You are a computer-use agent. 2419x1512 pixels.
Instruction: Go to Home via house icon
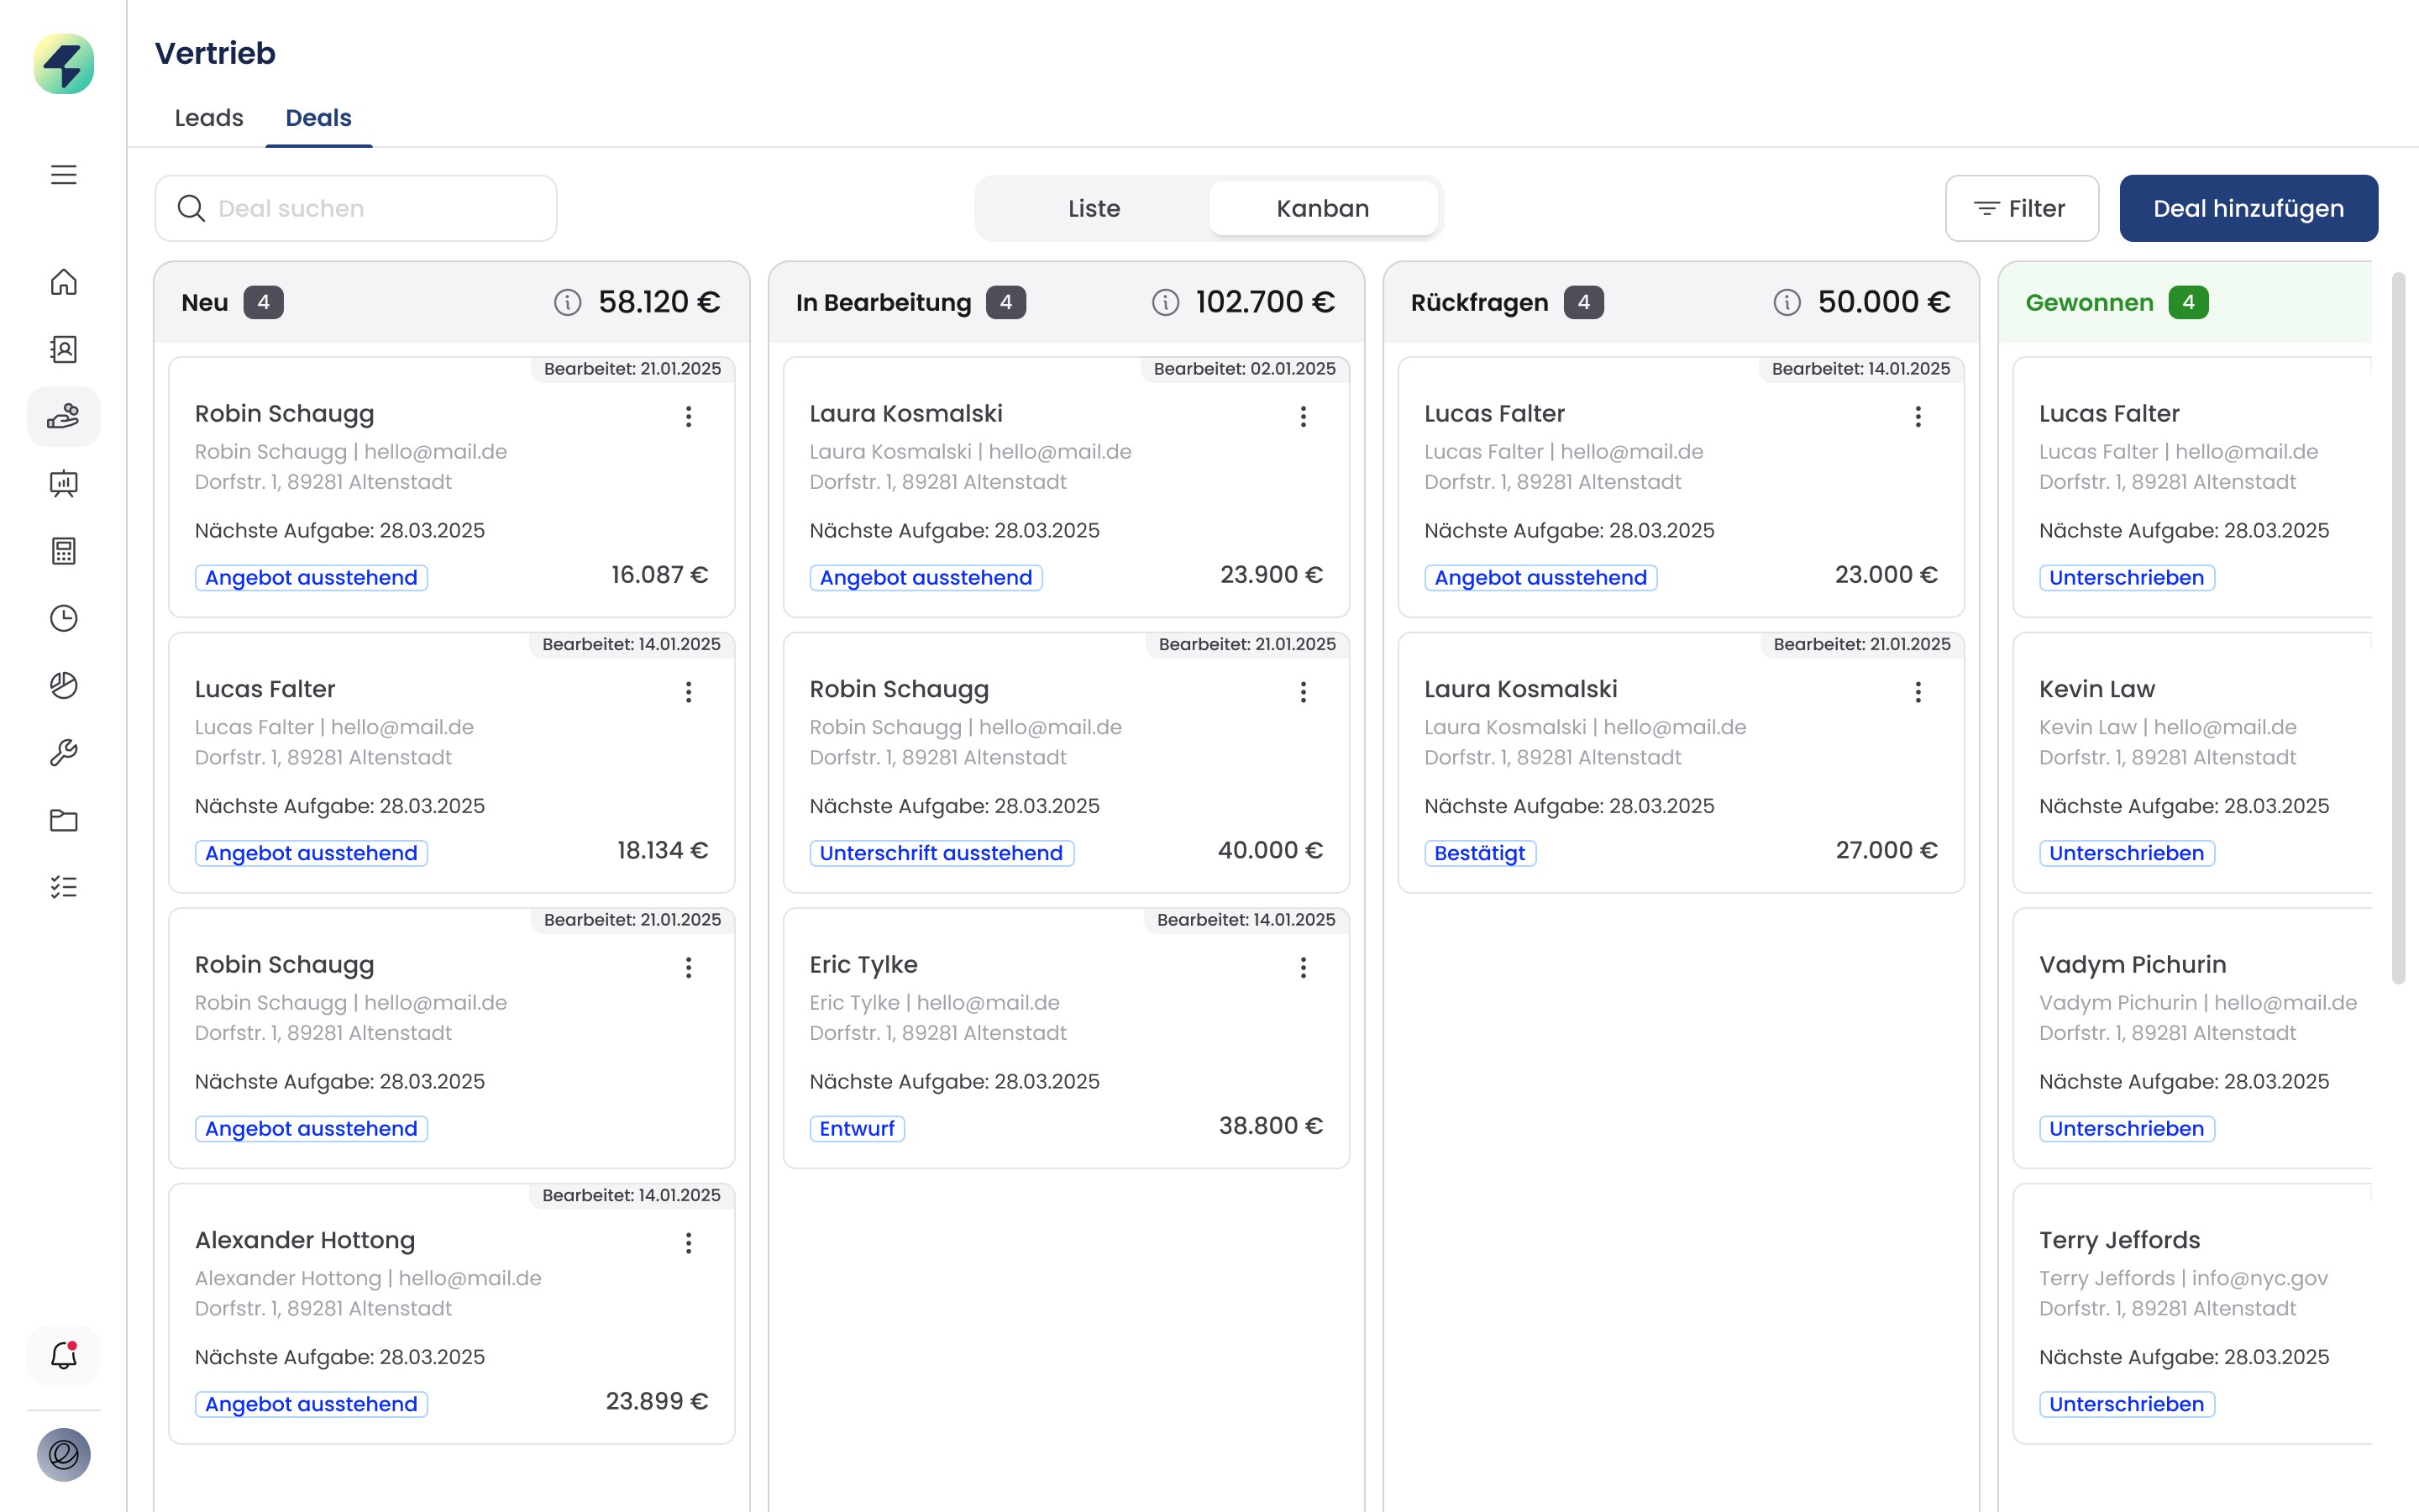[x=63, y=283]
